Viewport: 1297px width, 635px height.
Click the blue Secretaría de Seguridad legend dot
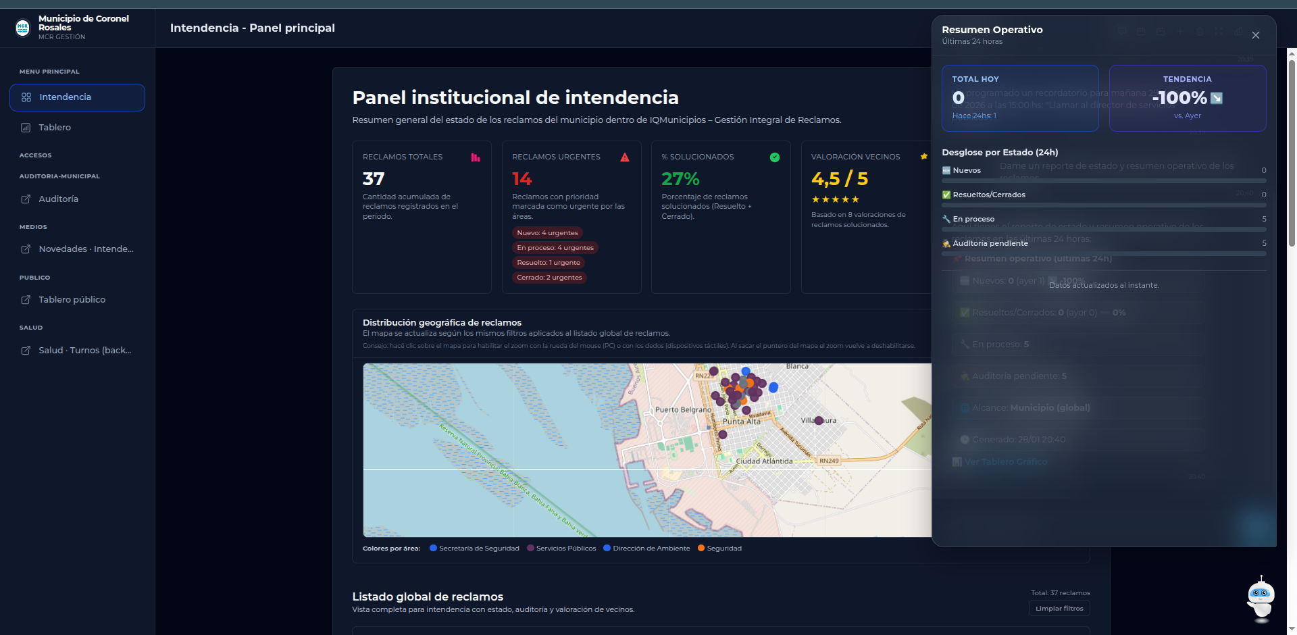(432, 548)
